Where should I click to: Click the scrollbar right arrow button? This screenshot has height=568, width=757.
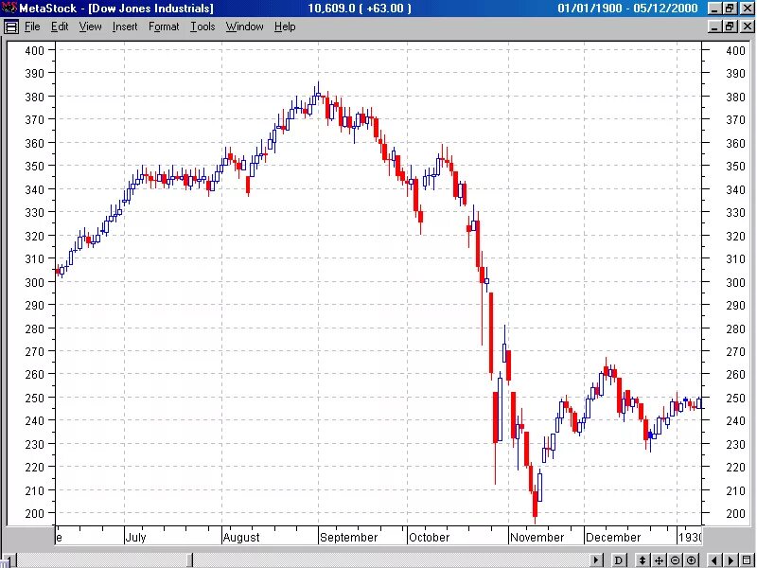[597, 560]
